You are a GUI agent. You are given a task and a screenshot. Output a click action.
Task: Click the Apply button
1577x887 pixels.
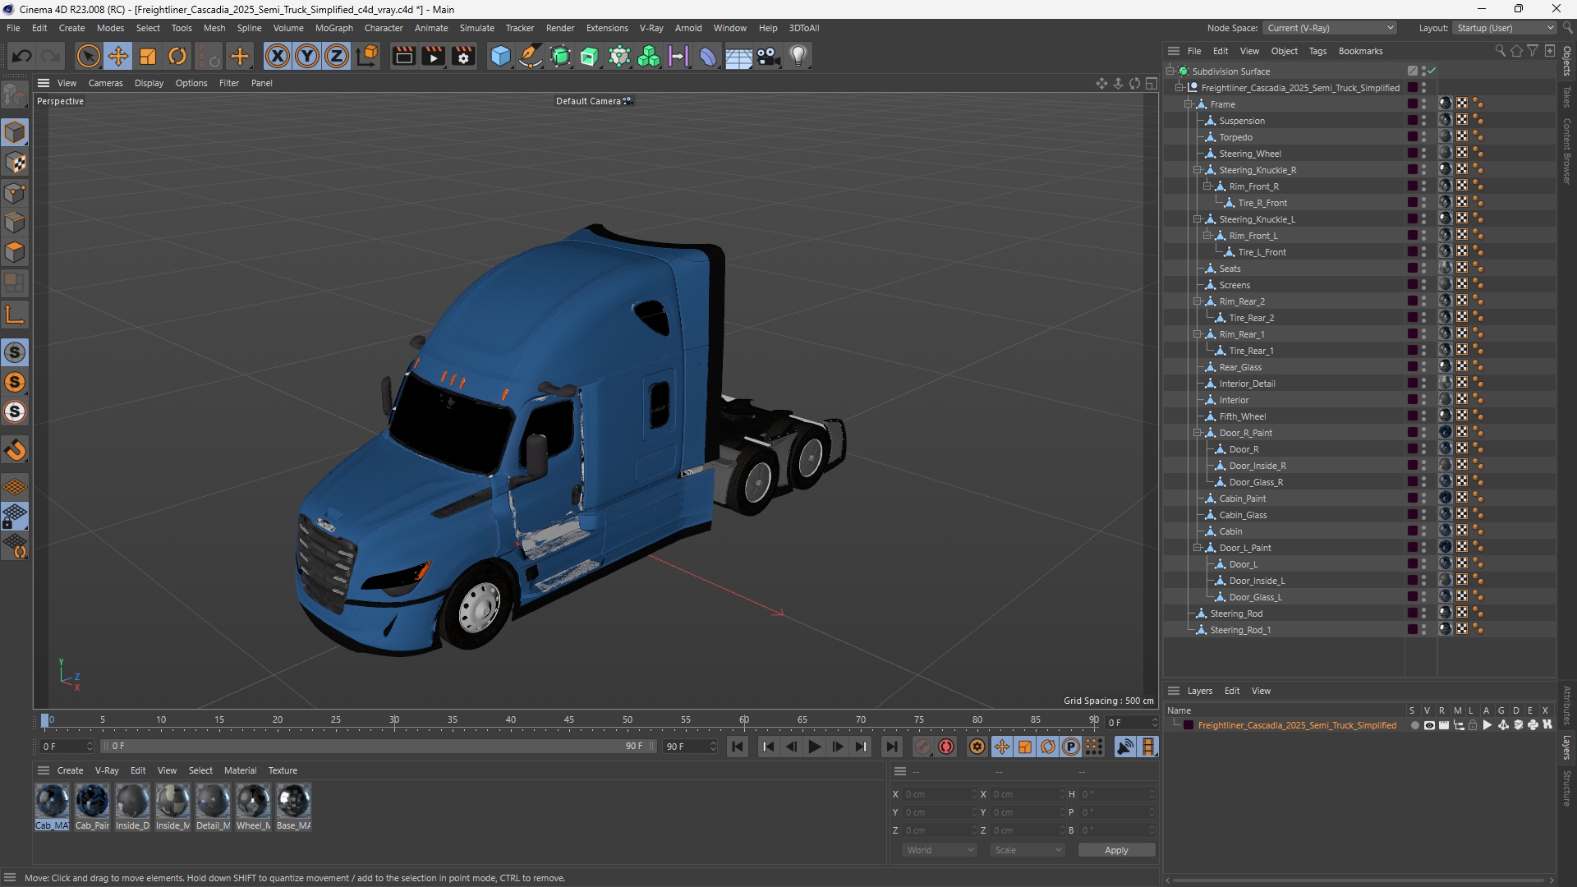[1116, 850]
